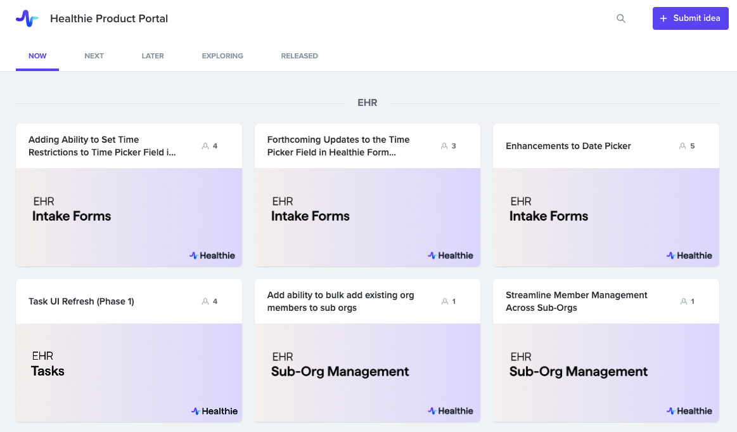Click vote icon on Forthcoming Updates card
Screen dimensions: 737x432
(x=444, y=146)
